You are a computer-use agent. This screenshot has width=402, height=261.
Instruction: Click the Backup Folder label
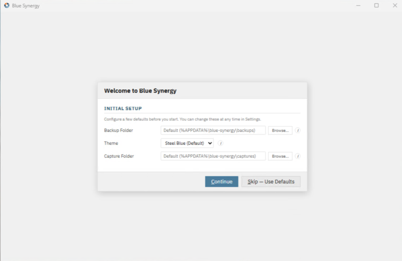pyautogui.click(x=118, y=130)
